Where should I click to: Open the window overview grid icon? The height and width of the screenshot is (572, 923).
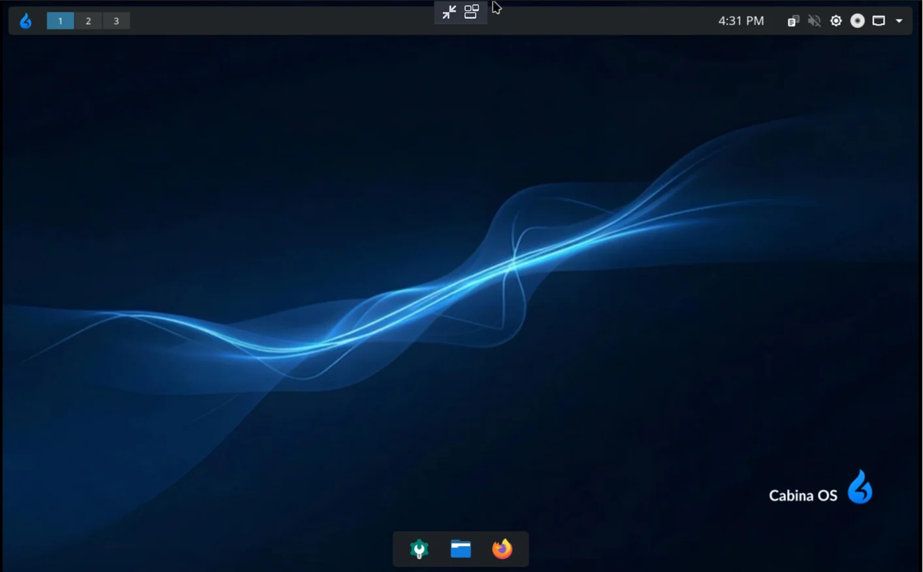[x=472, y=12]
